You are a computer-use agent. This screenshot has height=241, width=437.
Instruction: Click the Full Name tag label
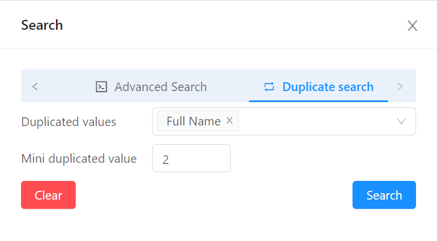point(193,121)
